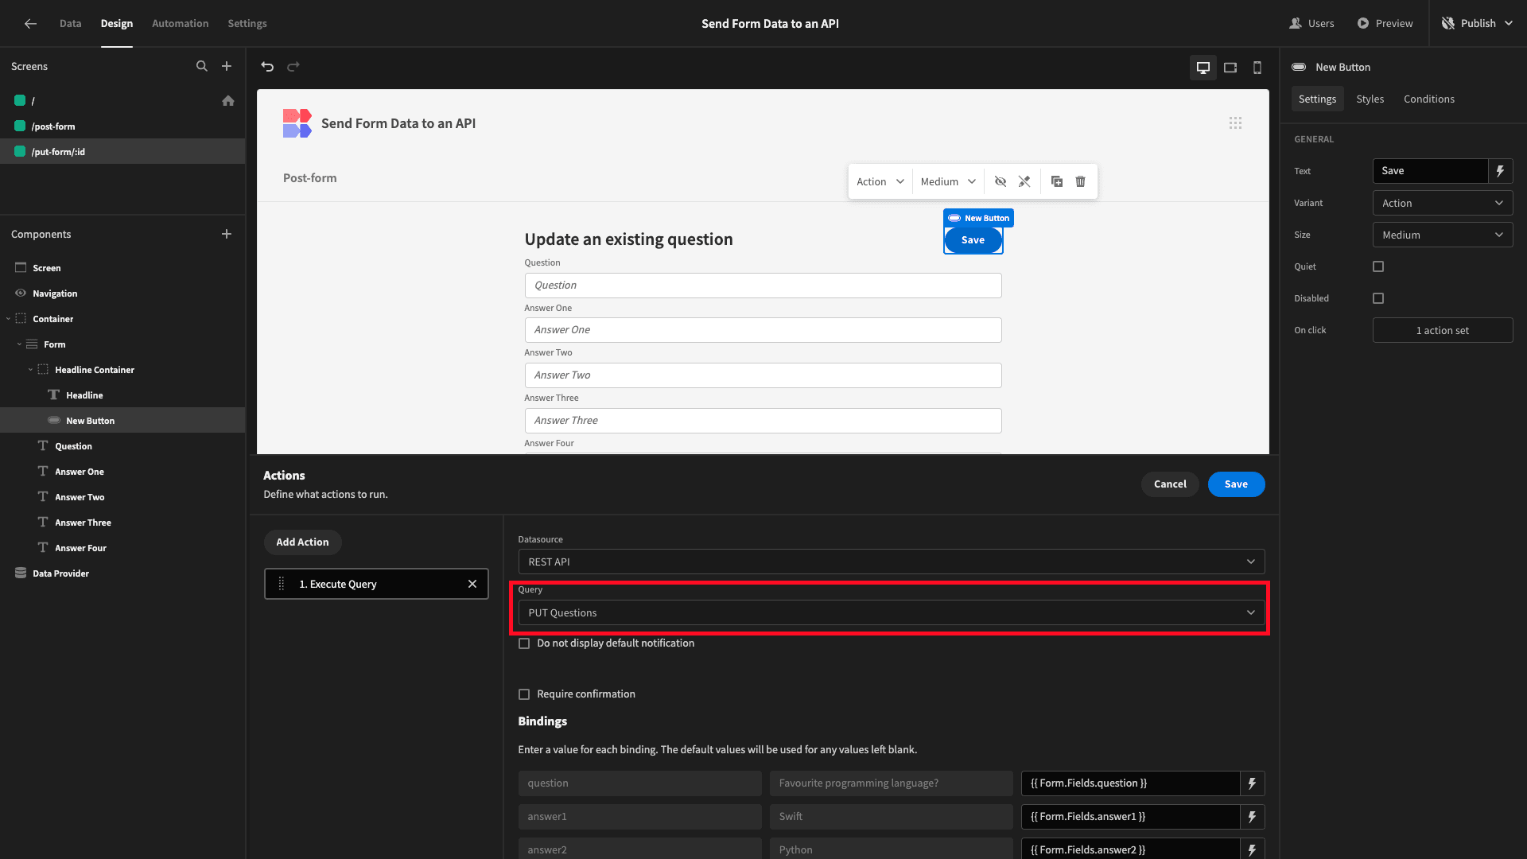
Task: Click the delete component icon
Action: [x=1082, y=181]
